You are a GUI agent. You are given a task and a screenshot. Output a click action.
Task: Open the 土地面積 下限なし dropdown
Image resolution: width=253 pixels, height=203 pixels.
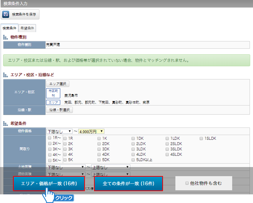click(66, 167)
